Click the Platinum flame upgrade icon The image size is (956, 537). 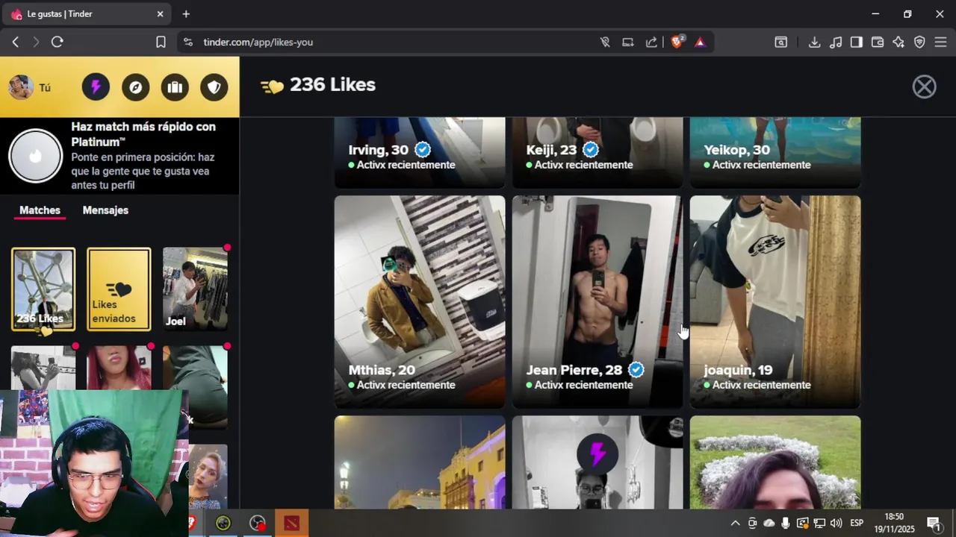click(x=35, y=156)
